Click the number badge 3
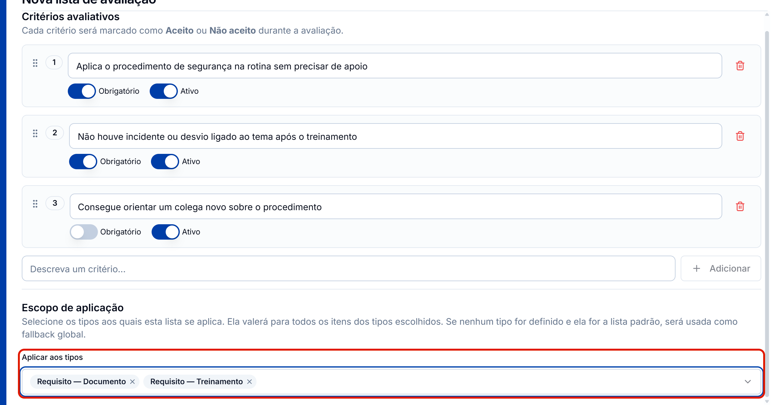The image size is (783, 405). click(55, 203)
